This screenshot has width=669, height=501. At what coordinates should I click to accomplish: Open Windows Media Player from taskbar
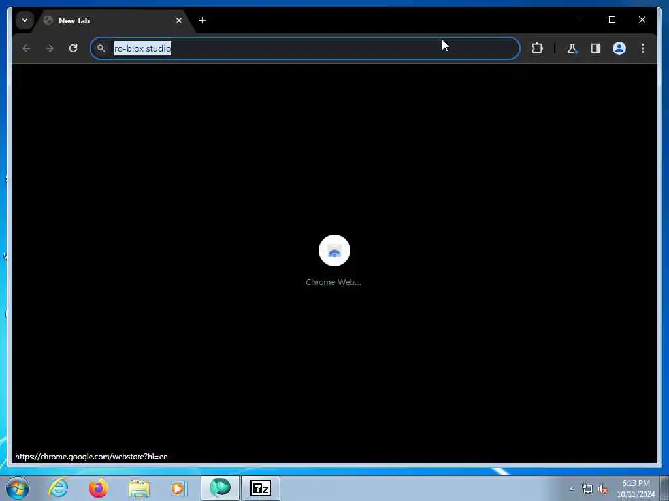[178, 488]
